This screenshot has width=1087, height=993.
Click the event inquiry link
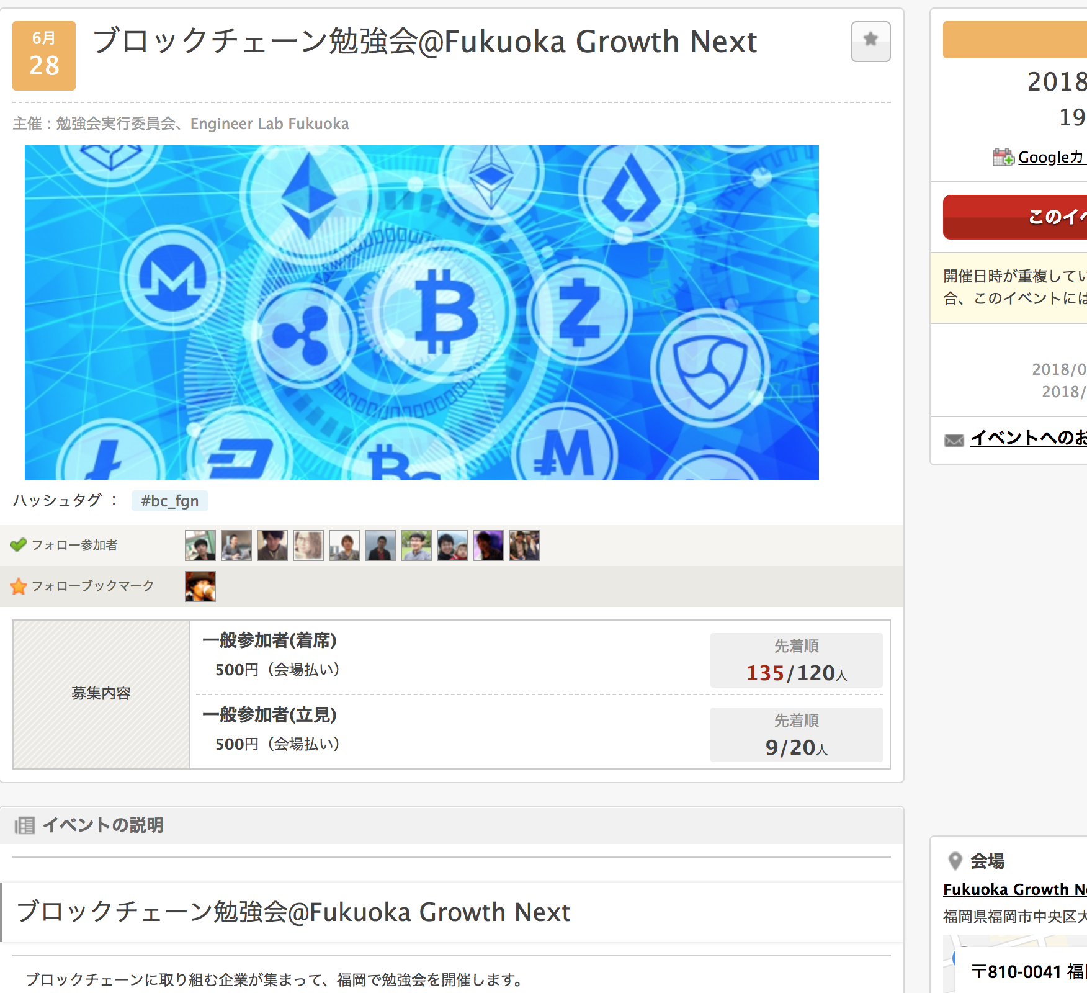click(1029, 438)
